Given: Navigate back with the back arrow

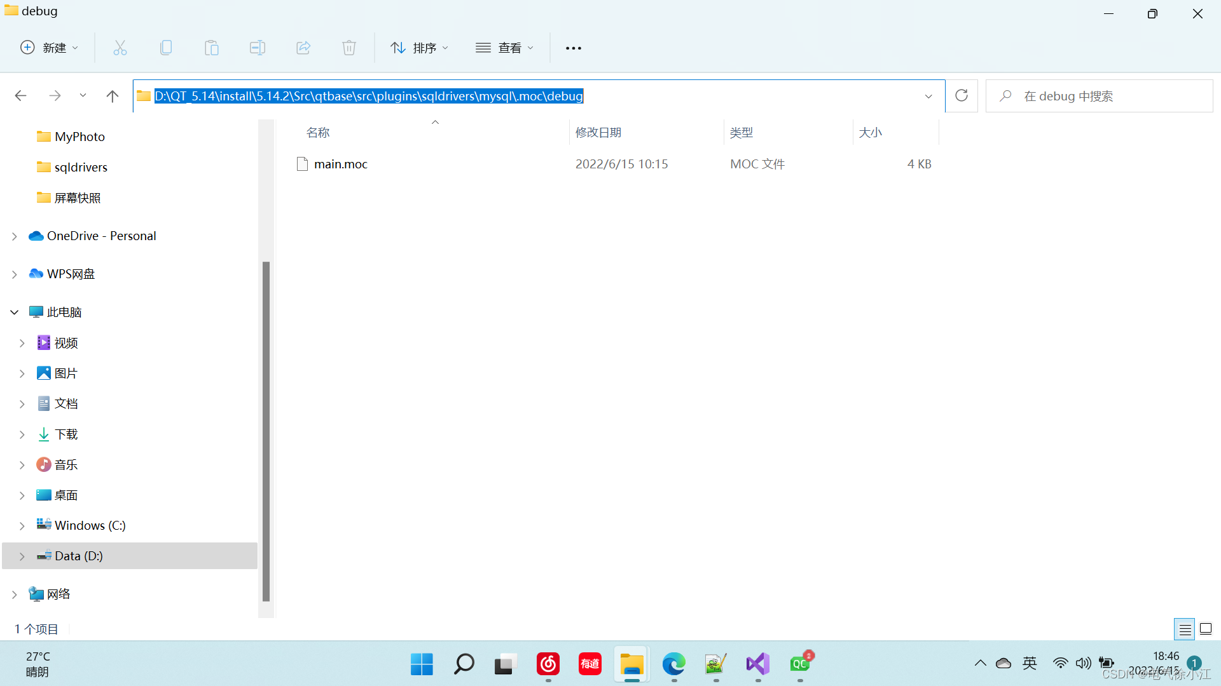Looking at the screenshot, I should point(20,95).
